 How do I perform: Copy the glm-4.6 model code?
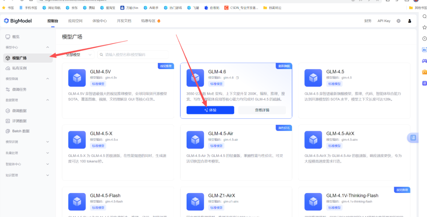[x=237, y=78]
